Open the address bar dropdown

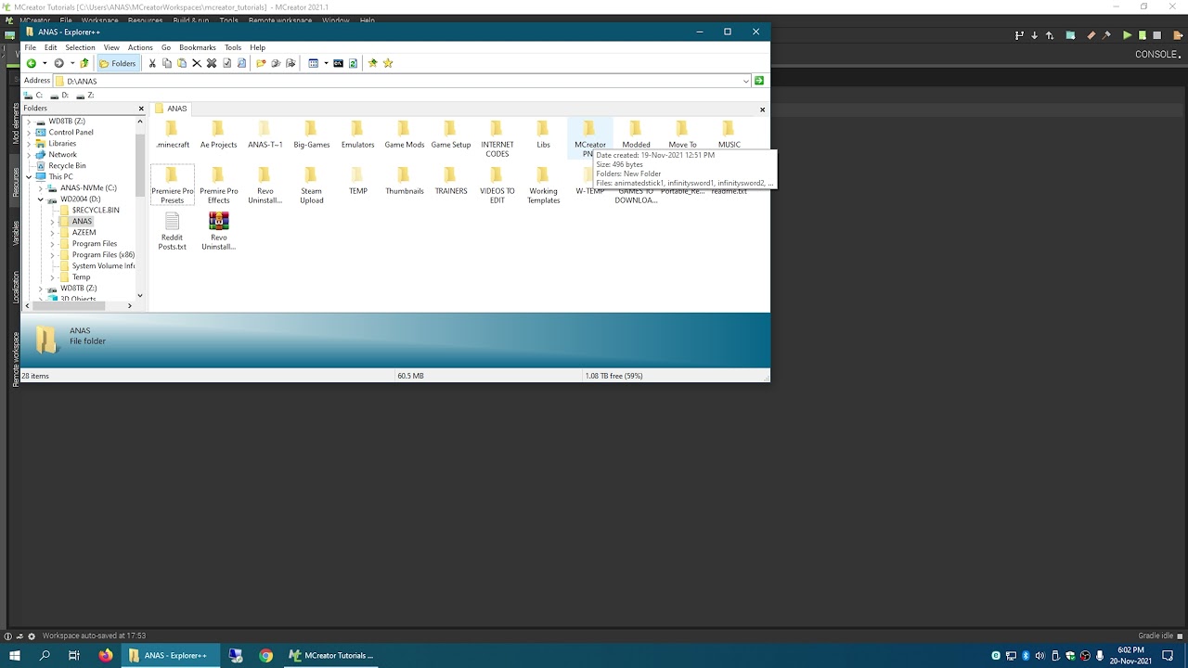pyautogui.click(x=746, y=81)
